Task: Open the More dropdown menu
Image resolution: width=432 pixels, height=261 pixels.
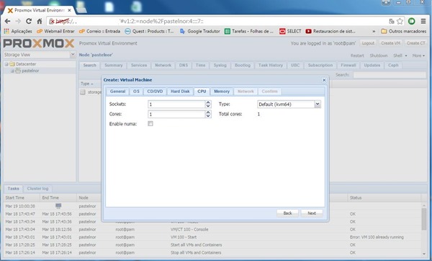Action: pos(418,56)
